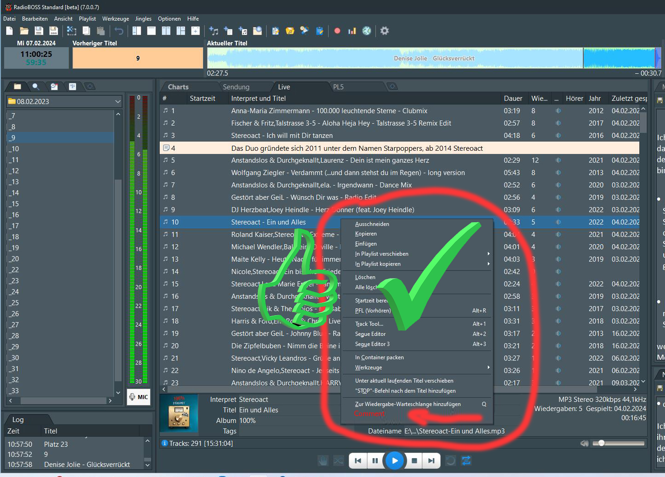Click the add music track icon
The height and width of the screenshot is (477, 665).
pyautogui.click(x=213, y=31)
